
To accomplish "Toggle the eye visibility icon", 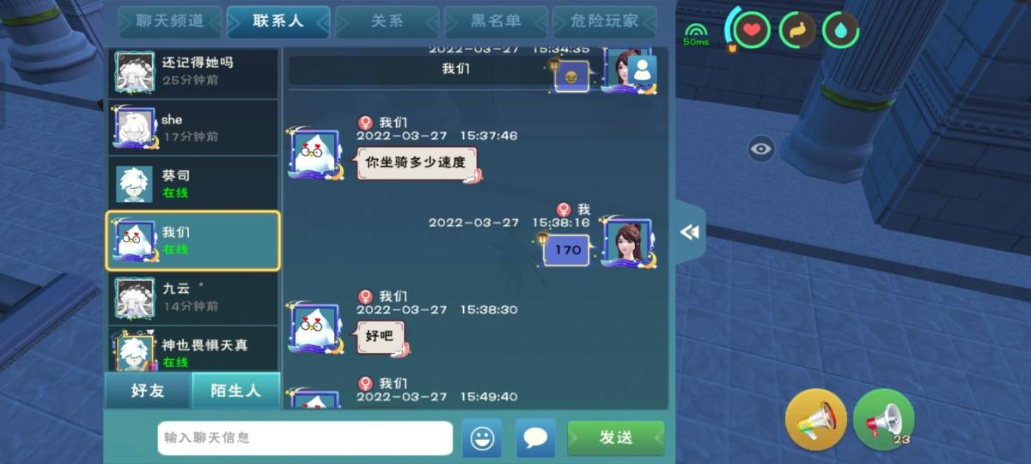I will click(760, 150).
